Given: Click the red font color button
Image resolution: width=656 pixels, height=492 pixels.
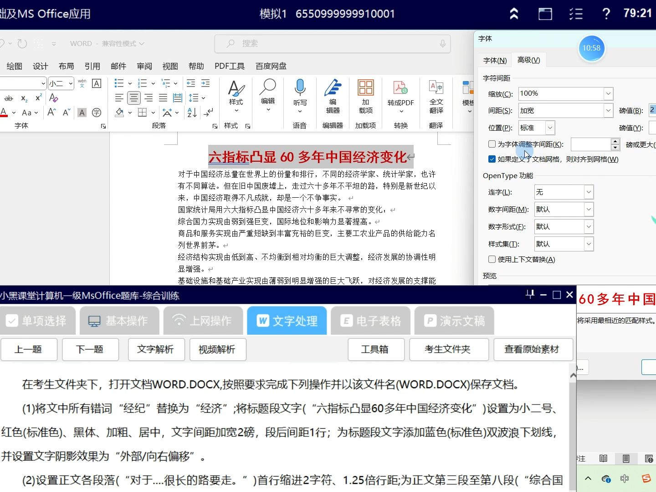Looking at the screenshot, I should click(4, 112).
